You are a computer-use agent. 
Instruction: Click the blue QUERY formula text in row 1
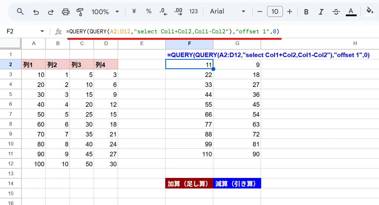tap(268, 55)
